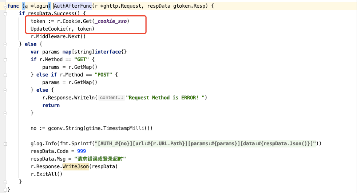Click the 'r.ExitAll()' call
Image resolution: width=357 pixels, height=193 pixels.
[x=47, y=174]
